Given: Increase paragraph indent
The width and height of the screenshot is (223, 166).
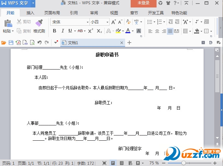Looking at the screenshot, I should click(177, 22).
